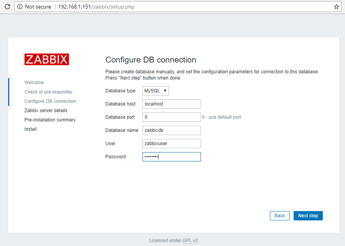This screenshot has width=345, height=246.
Task: Select Configure DB connection sidebar step
Action: 50,101
